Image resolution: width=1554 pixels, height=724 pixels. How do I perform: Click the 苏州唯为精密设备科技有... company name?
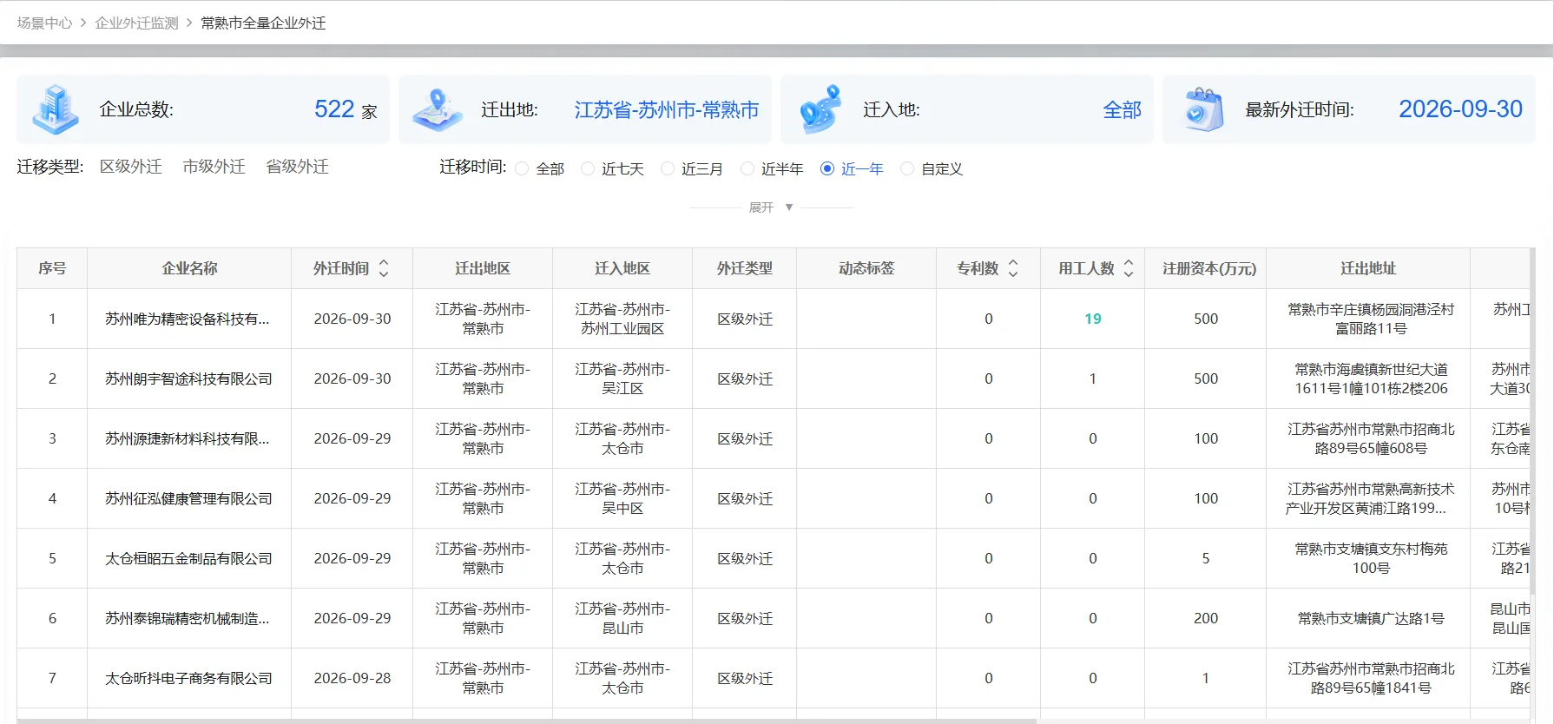188,319
